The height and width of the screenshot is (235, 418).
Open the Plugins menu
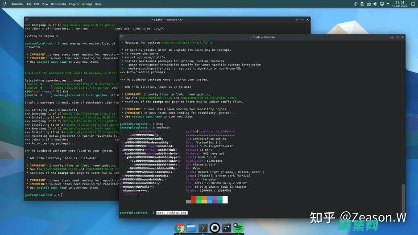tap(74, 4)
